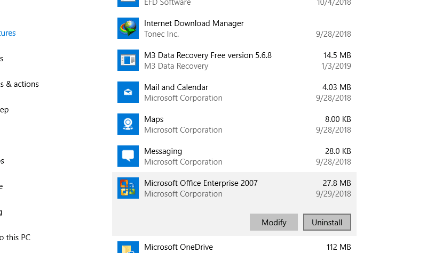The height and width of the screenshot is (253, 427).
Task: Select the Microsoft Office Enterprise 2007 title
Action: pos(201,183)
